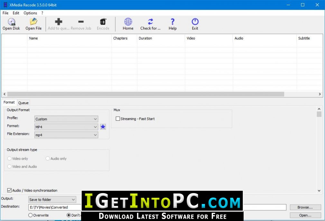Click the Audio column header
This screenshot has height=221, width=325.
265,38
